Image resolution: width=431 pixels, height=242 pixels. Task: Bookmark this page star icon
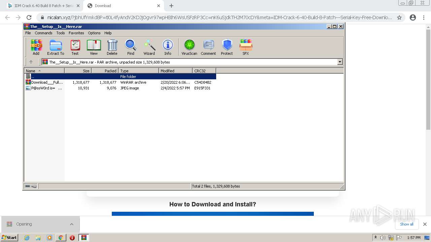399,17
